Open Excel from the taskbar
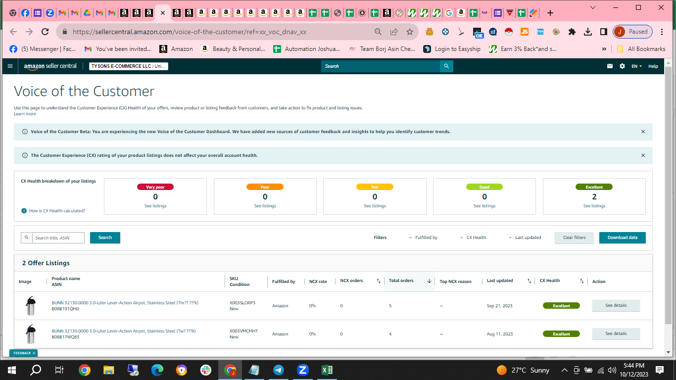Viewport: 676px width, 380px height. point(327,370)
